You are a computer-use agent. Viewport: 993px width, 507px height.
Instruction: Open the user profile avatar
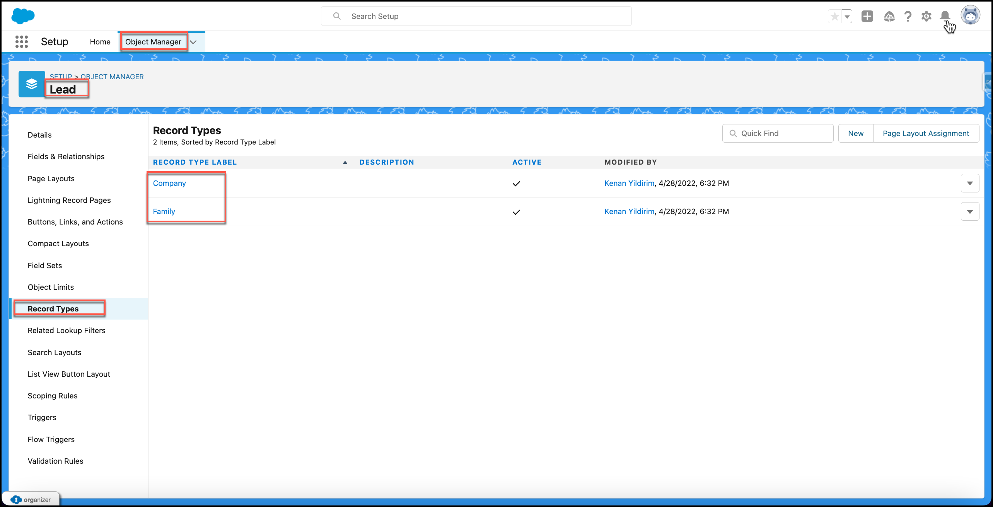pyautogui.click(x=970, y=15)
